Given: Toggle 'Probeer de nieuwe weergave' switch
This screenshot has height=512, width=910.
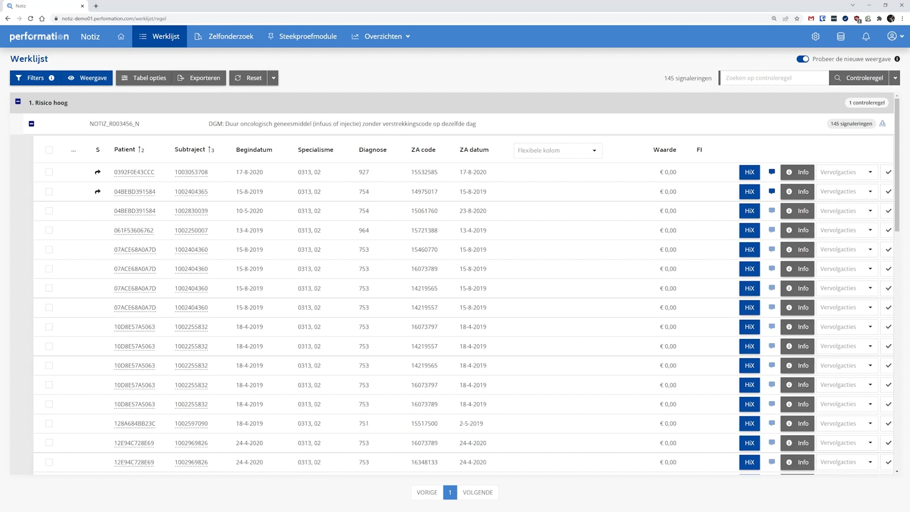Looking at the screenshot, I should [802, 59].
